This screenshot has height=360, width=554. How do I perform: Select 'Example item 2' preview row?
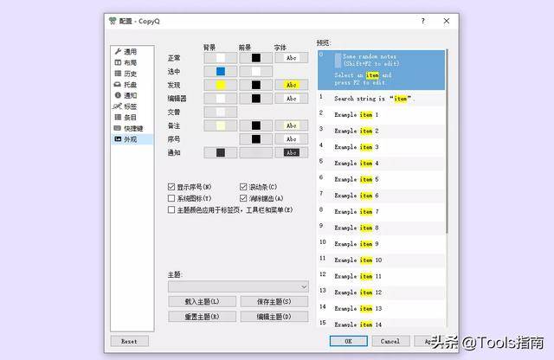click(381, 131)
